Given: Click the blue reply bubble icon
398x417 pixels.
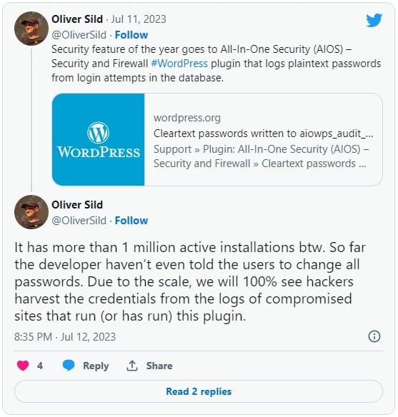Looking at the screenshot, I should [69, 365].
